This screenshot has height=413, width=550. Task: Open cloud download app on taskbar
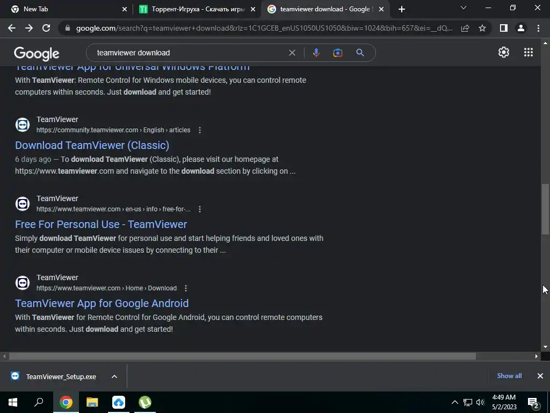pos(119,402)
